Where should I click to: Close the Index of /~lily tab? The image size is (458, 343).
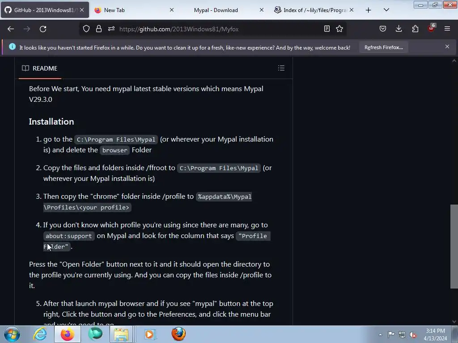coord(352,10)
